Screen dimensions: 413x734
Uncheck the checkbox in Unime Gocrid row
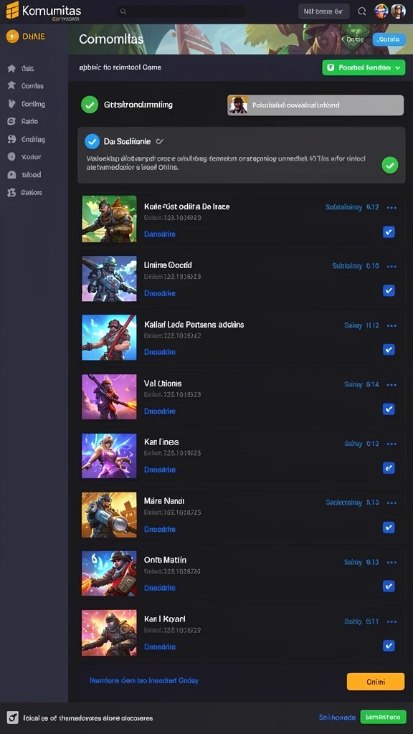(389, 291)
